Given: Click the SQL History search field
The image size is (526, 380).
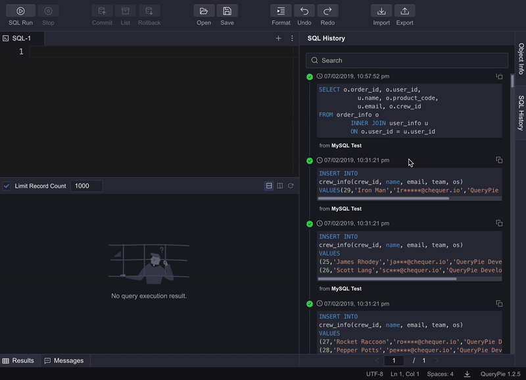Looking at the screenshot, I should (x=408, y=60).
